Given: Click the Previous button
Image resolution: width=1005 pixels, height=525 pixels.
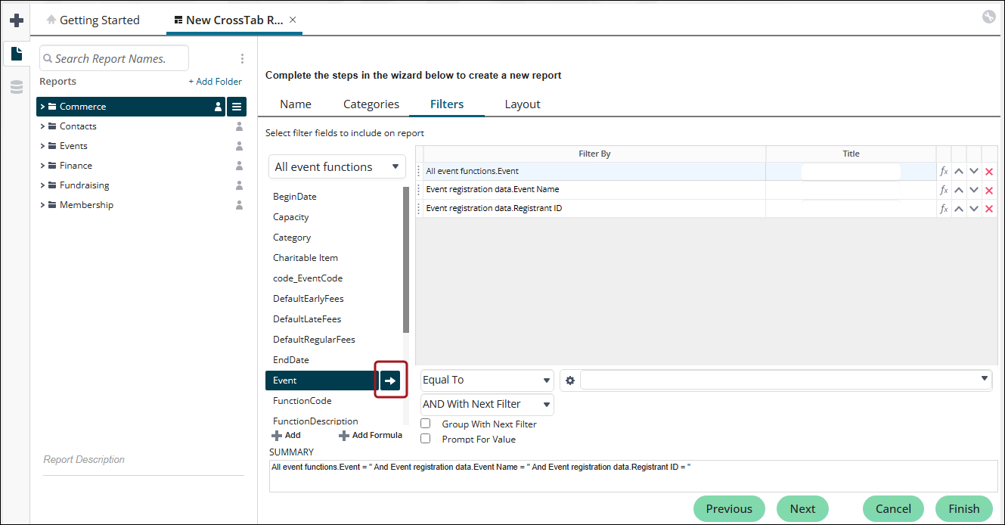Looking at the screenshot, I should [729, 509].
